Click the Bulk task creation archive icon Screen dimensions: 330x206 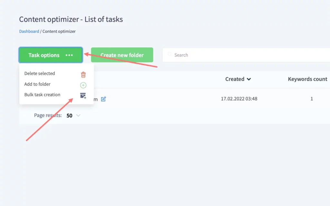pos(83,96)
